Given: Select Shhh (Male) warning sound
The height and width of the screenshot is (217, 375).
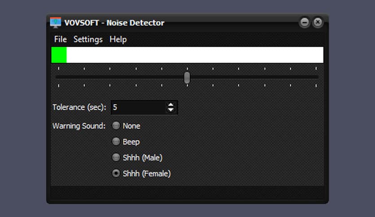Looking at the screenshot, I should tap(137, 158).
